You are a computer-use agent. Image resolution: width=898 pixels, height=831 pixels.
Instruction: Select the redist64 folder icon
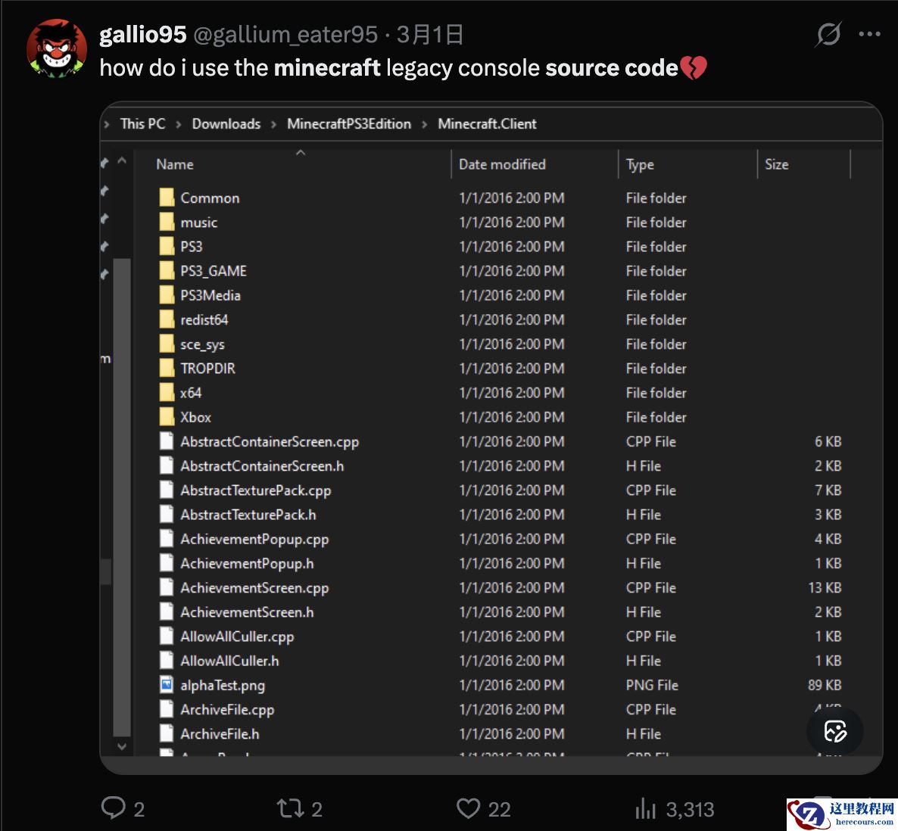167,319
